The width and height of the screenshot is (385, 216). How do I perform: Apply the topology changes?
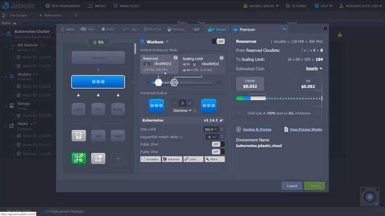[x=314, y=186]
